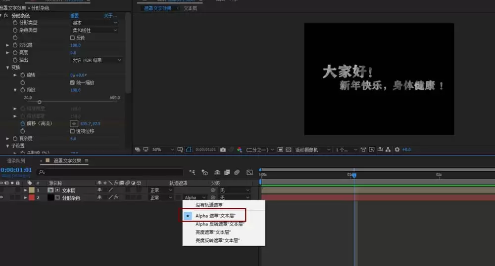Click the offset turbulence crosshair point button
This screenshot has width=495, height=266.
point(74,124)
